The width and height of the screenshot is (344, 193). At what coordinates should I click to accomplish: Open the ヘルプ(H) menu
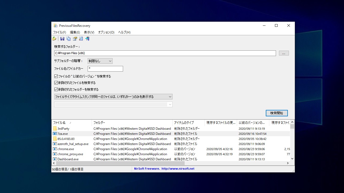click(x=124, y=32)
